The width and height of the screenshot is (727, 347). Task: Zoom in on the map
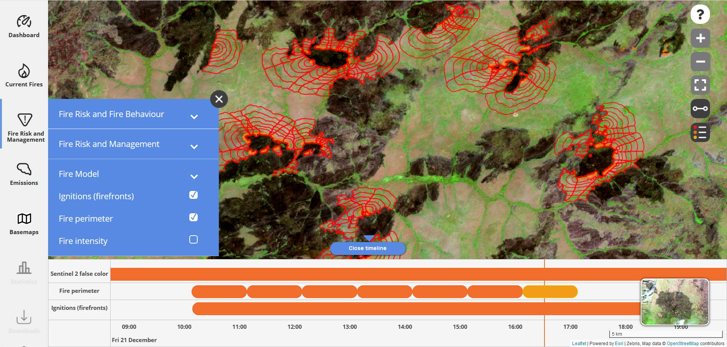point(700,38)
